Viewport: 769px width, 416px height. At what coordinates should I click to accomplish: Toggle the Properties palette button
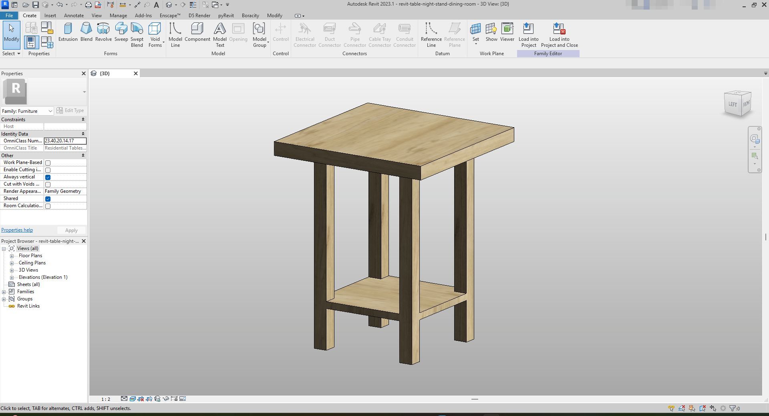[x=32, y=42]
